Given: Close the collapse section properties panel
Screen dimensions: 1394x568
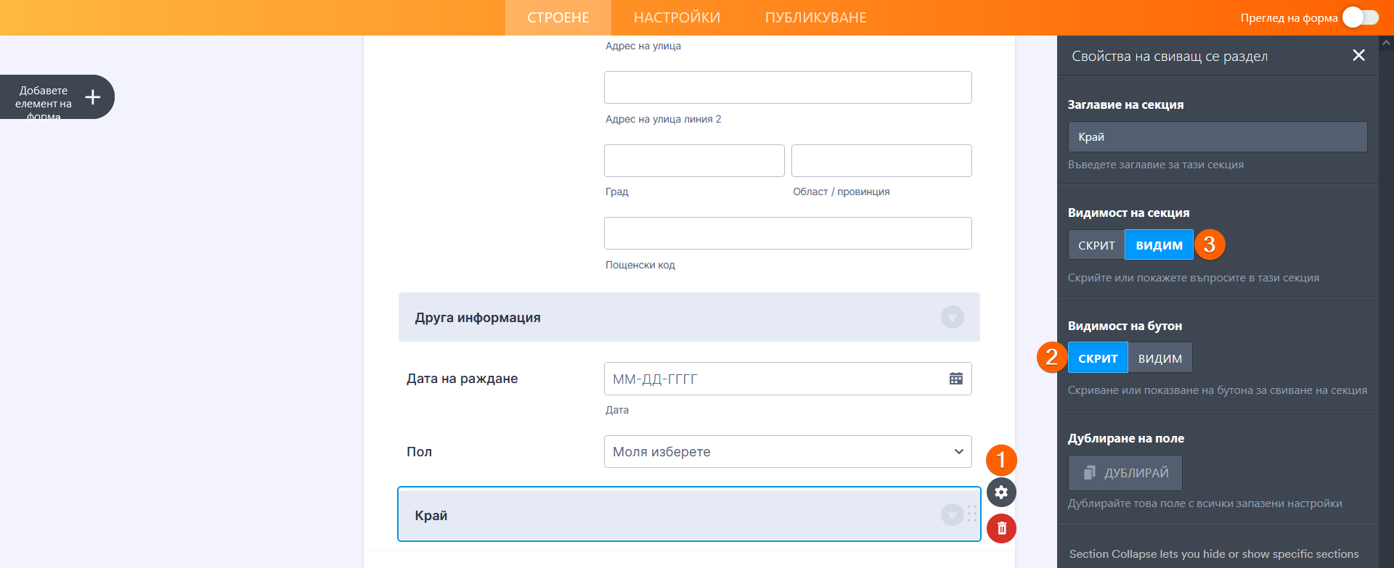Looking at the screenshot, I should [1358, 56].
